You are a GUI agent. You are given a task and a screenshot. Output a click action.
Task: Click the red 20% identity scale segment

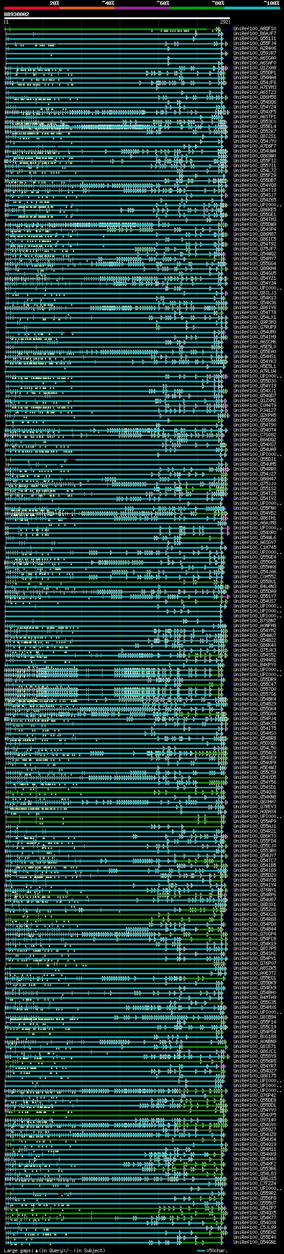coord(32,8)
